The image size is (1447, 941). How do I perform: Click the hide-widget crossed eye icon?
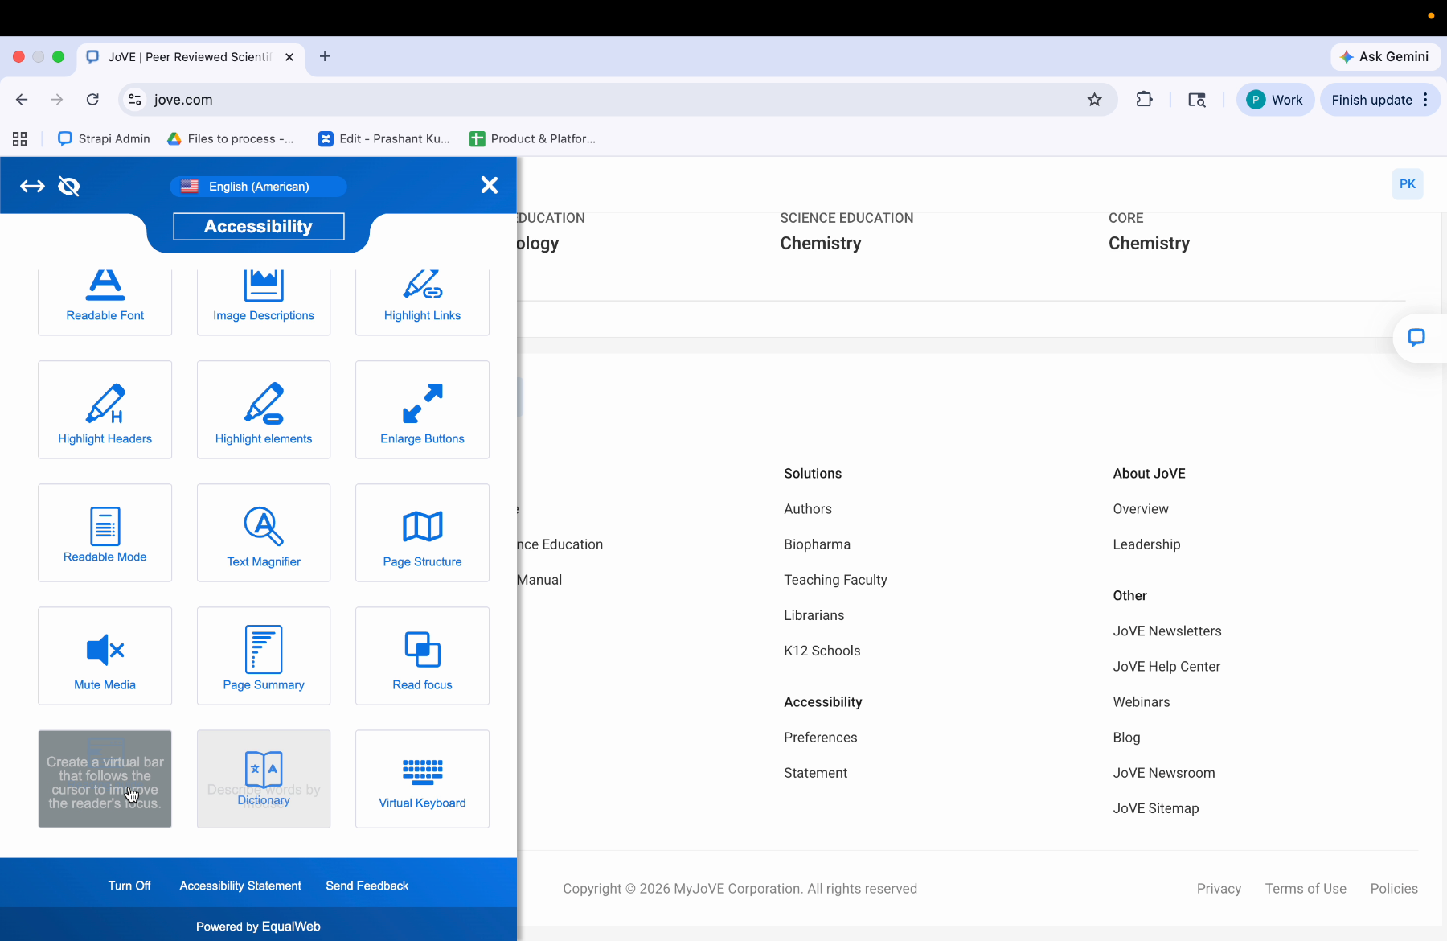(x=69, y=187)
